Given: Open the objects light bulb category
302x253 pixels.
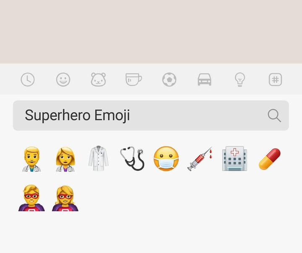Looking at the screenshot, I should point(240,79).
